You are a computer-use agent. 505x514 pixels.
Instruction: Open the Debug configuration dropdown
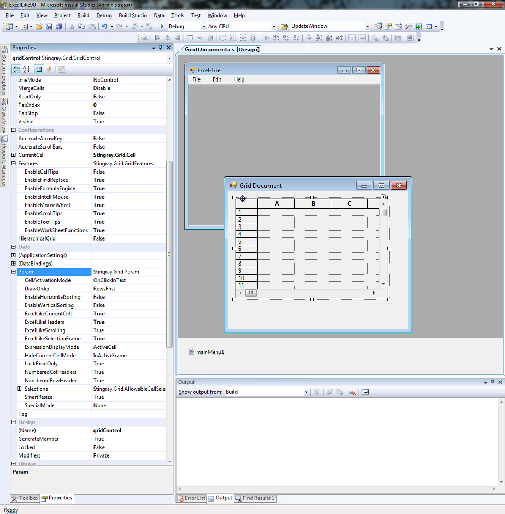pos(203,26)
